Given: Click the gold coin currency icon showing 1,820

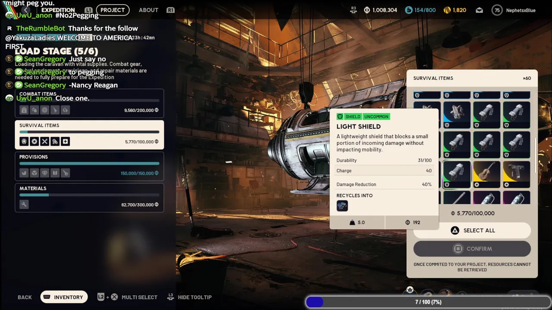Looking at the screenshot, I should click(447, 10).
